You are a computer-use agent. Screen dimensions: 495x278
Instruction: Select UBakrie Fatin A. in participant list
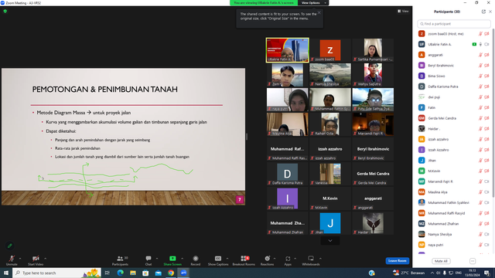tap(454, 45)
